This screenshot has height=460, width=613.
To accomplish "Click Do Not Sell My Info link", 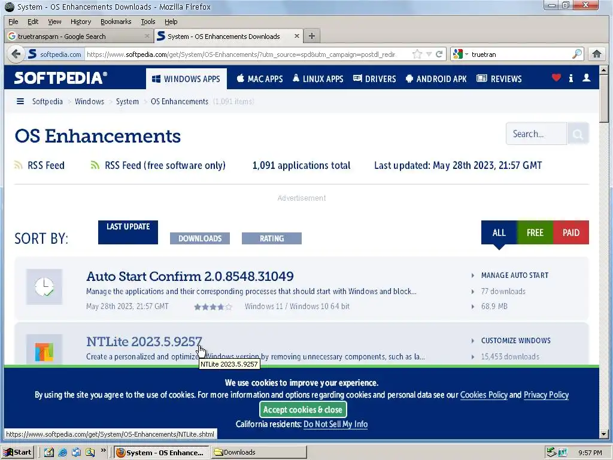I will (335, 424).
